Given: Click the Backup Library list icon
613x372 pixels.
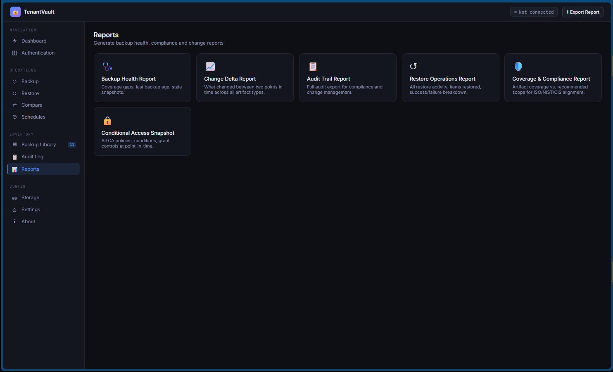Looking at the screenshot, I should [x=14, y=145].
